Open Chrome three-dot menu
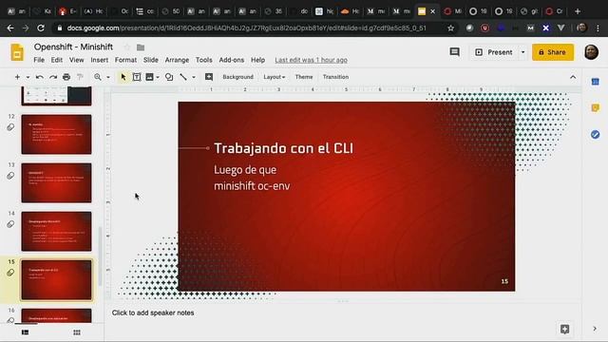The height and width of the screenshot is (342, 608). pos(598,28)
